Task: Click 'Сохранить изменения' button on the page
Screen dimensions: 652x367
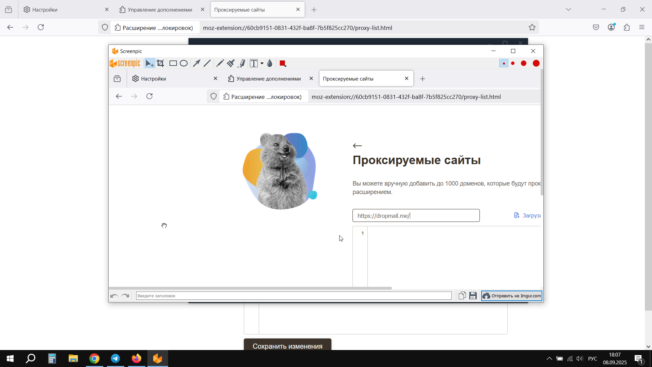Action: pos(287,345)
